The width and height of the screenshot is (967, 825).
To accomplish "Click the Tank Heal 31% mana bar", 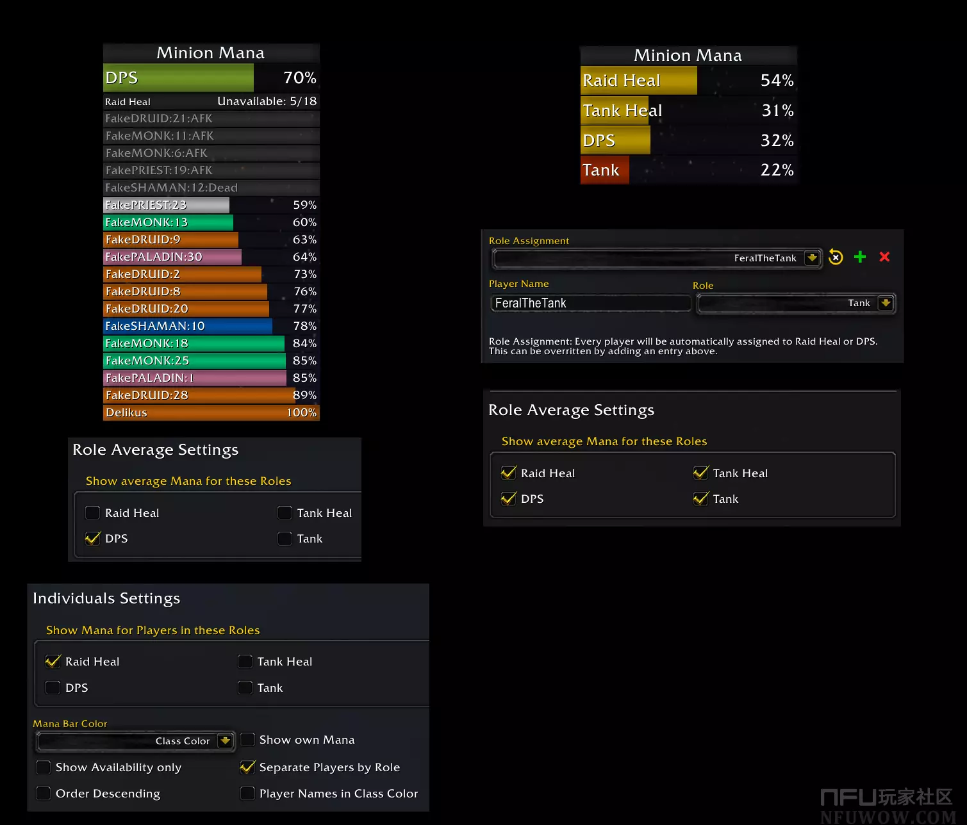I will click(688, 111).
